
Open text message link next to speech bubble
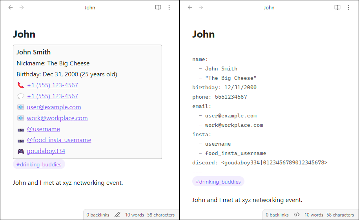[53, 96]
